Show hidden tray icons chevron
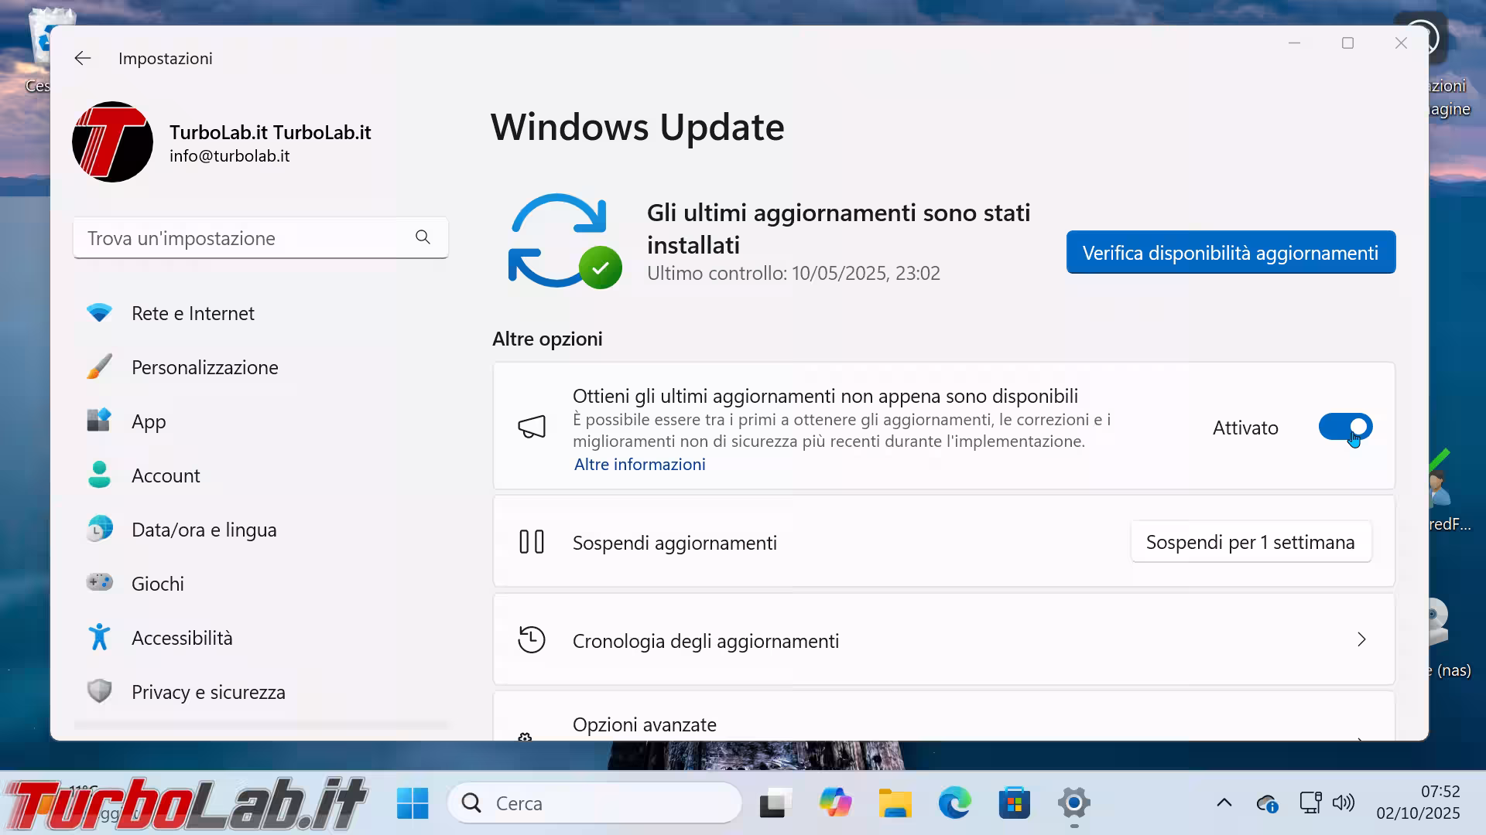1486x835 pixels. tap(1224, 803)
